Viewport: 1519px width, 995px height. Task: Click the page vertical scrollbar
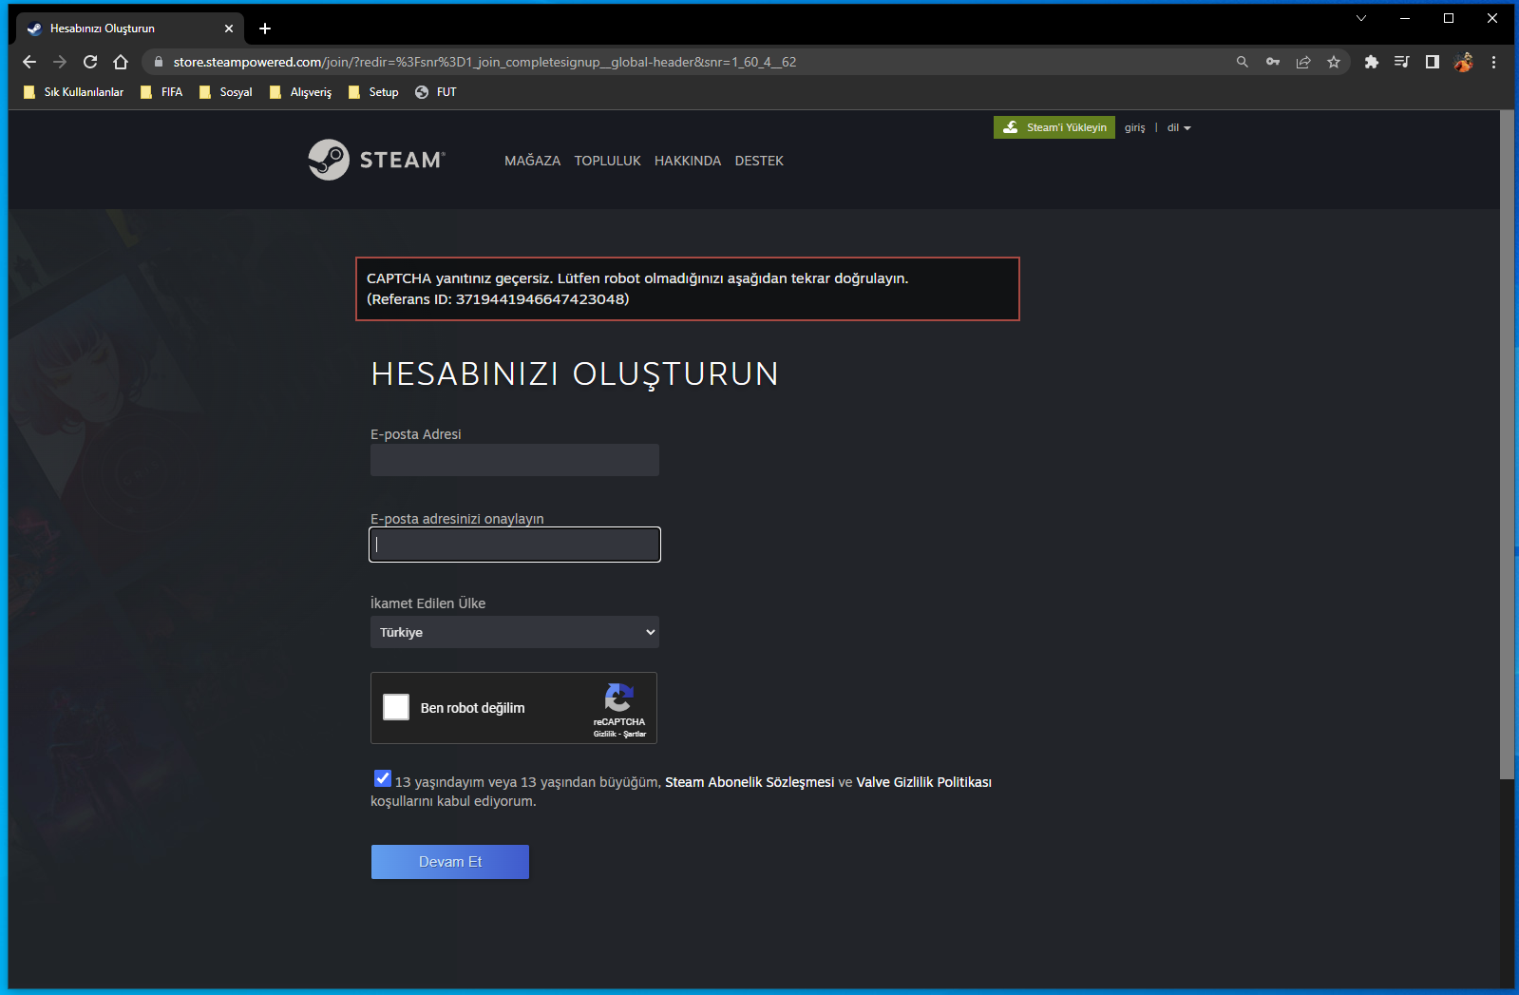coord(1508,445)
